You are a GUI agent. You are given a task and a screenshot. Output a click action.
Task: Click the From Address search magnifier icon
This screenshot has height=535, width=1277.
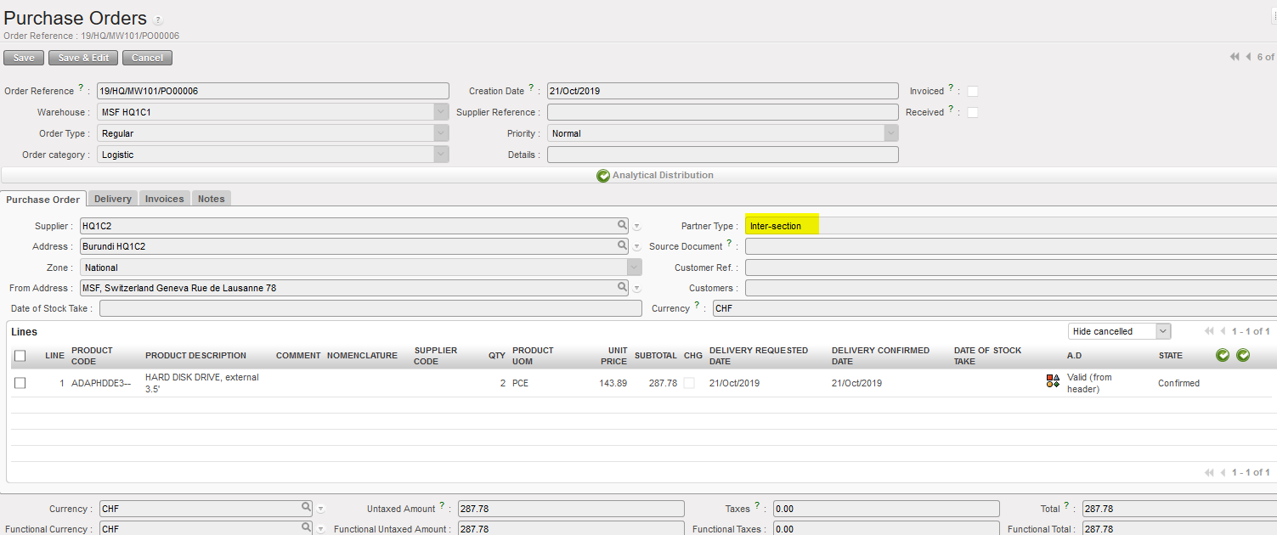pos(623,288)
